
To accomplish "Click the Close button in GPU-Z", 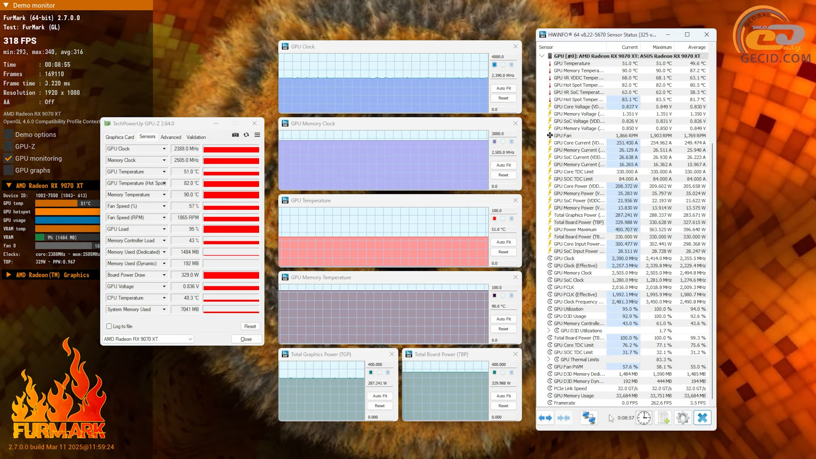I will click(x=246, y=339).
